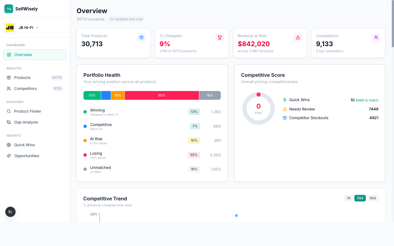
Task: Click the SellWisely logo icon
Action: [9, 9]
